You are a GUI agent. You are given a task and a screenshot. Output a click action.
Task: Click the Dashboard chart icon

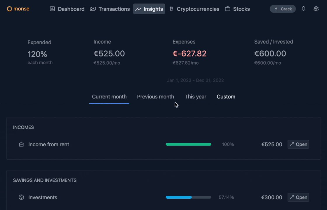click(53, 9)
